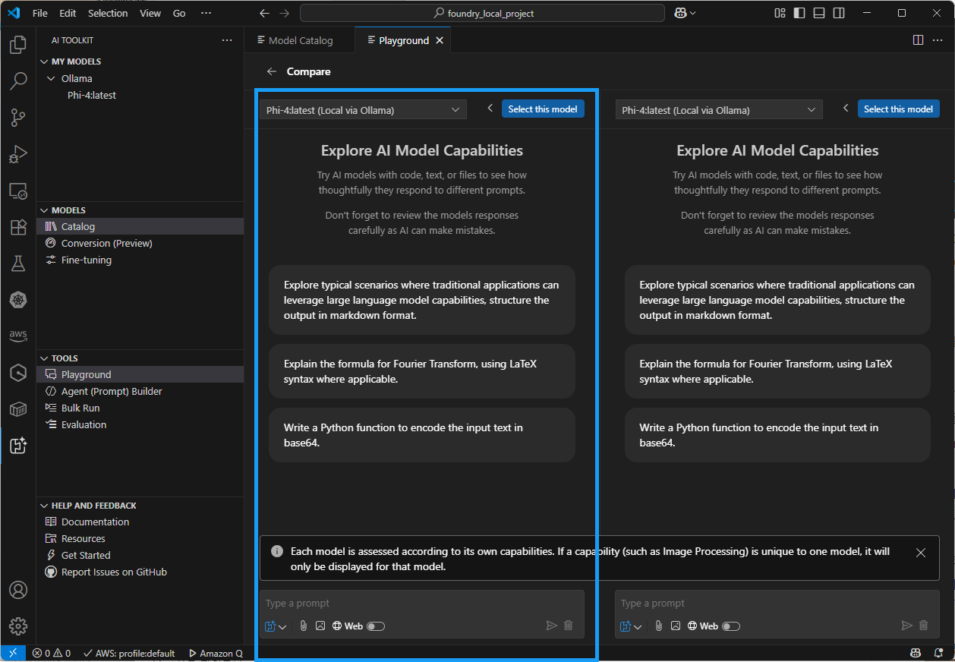This screenshot has height=662, width=955.
Task: Open Report Issues on GitHub
Action: point(114,572)
